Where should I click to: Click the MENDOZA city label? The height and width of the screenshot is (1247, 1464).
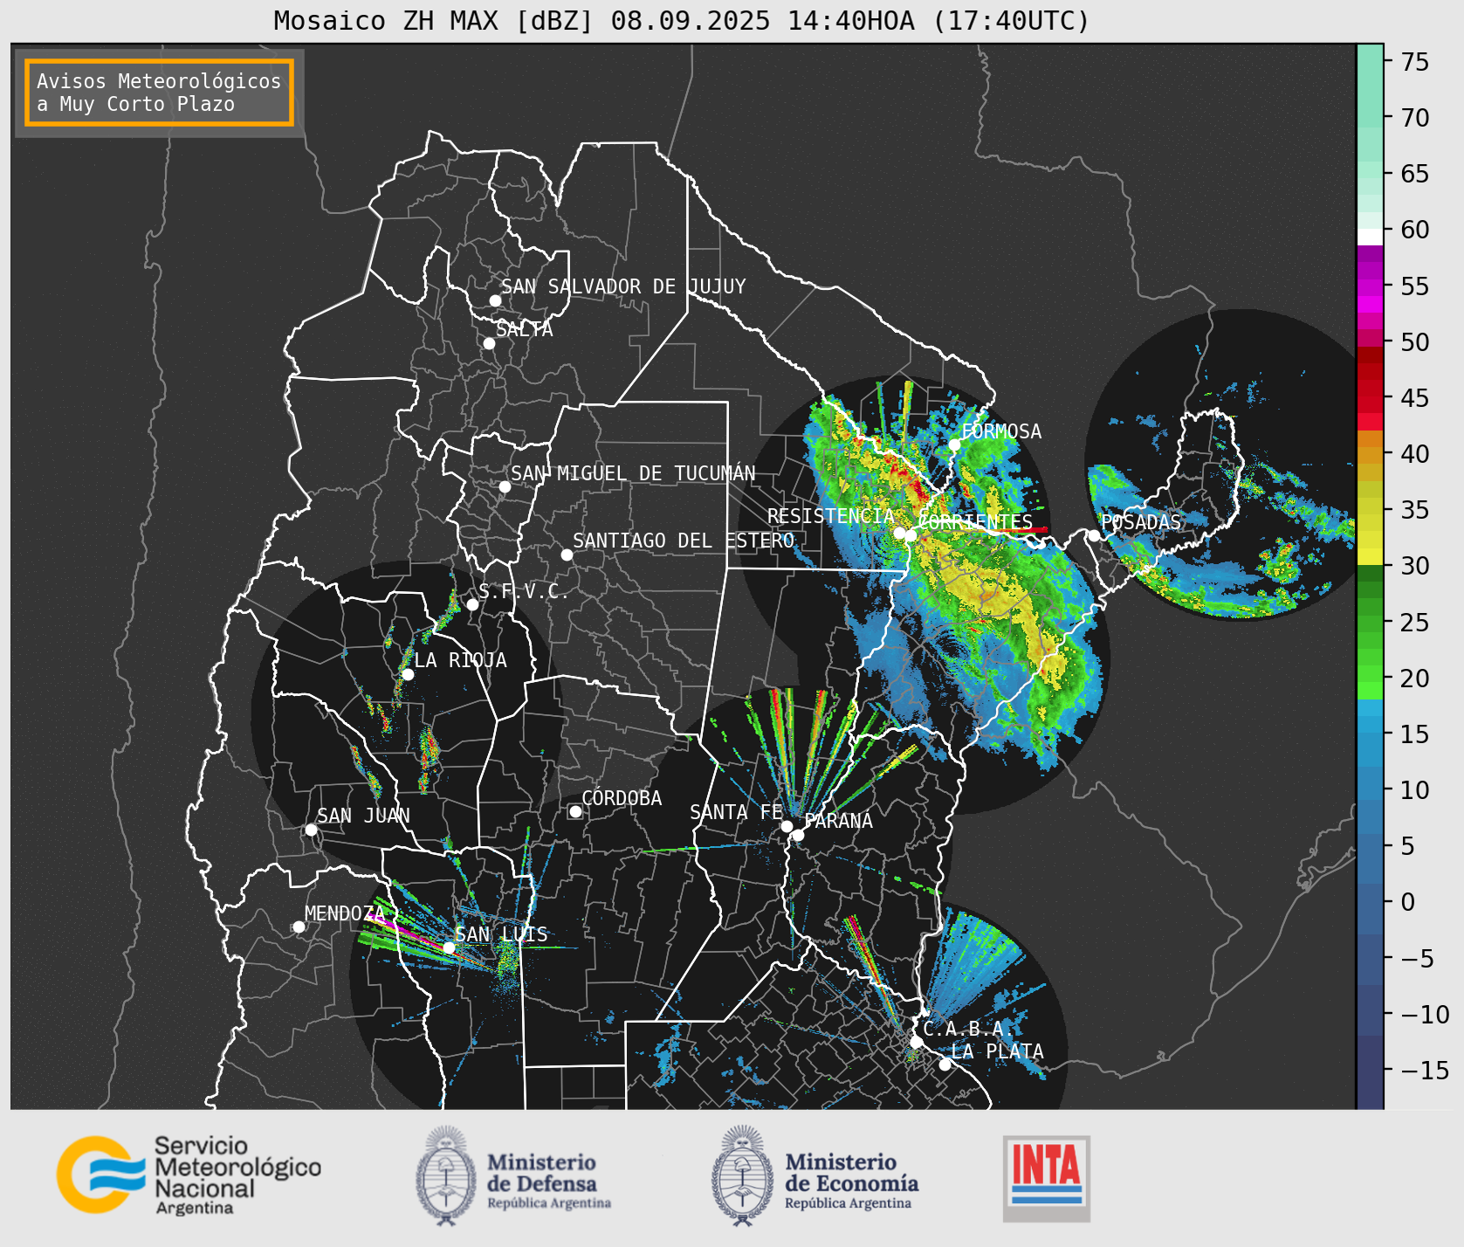345,913
